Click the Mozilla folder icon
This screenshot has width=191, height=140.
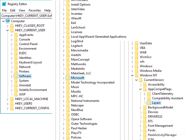point(68,92)
